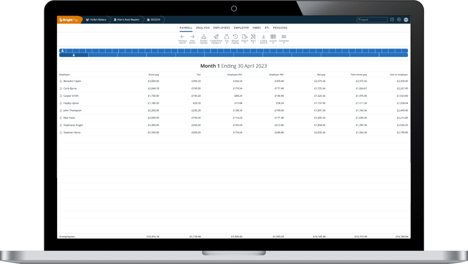
Task: Switch to the Employees tab
Action: 222,28
